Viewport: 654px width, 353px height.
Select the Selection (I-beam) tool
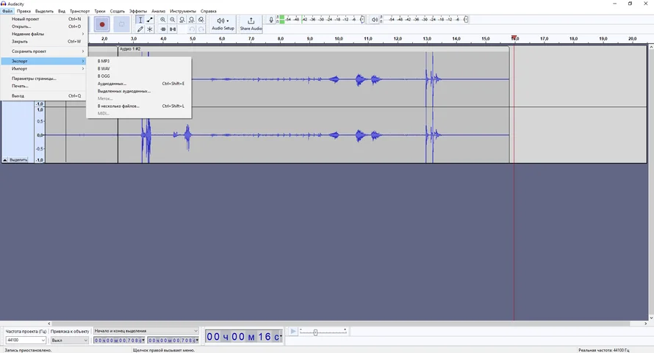140,20
